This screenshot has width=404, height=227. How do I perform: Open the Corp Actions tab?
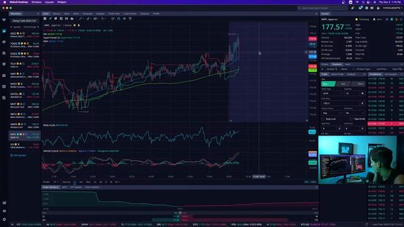[x=130, y=14]
